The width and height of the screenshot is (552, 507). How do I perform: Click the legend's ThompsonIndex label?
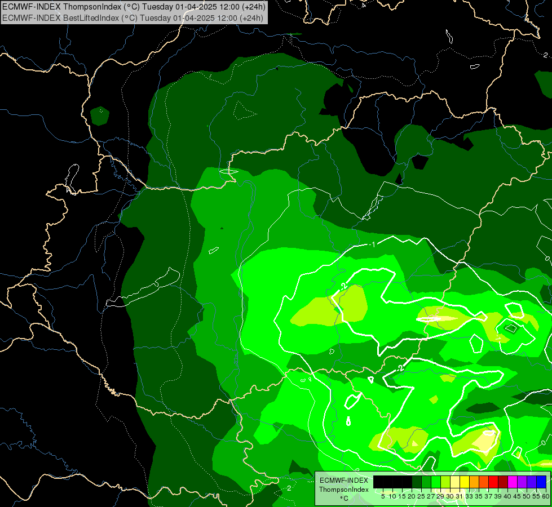(344, 490)
